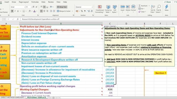
Task: Select column D header
Action: pyautogui.click(x=126, y=24)
